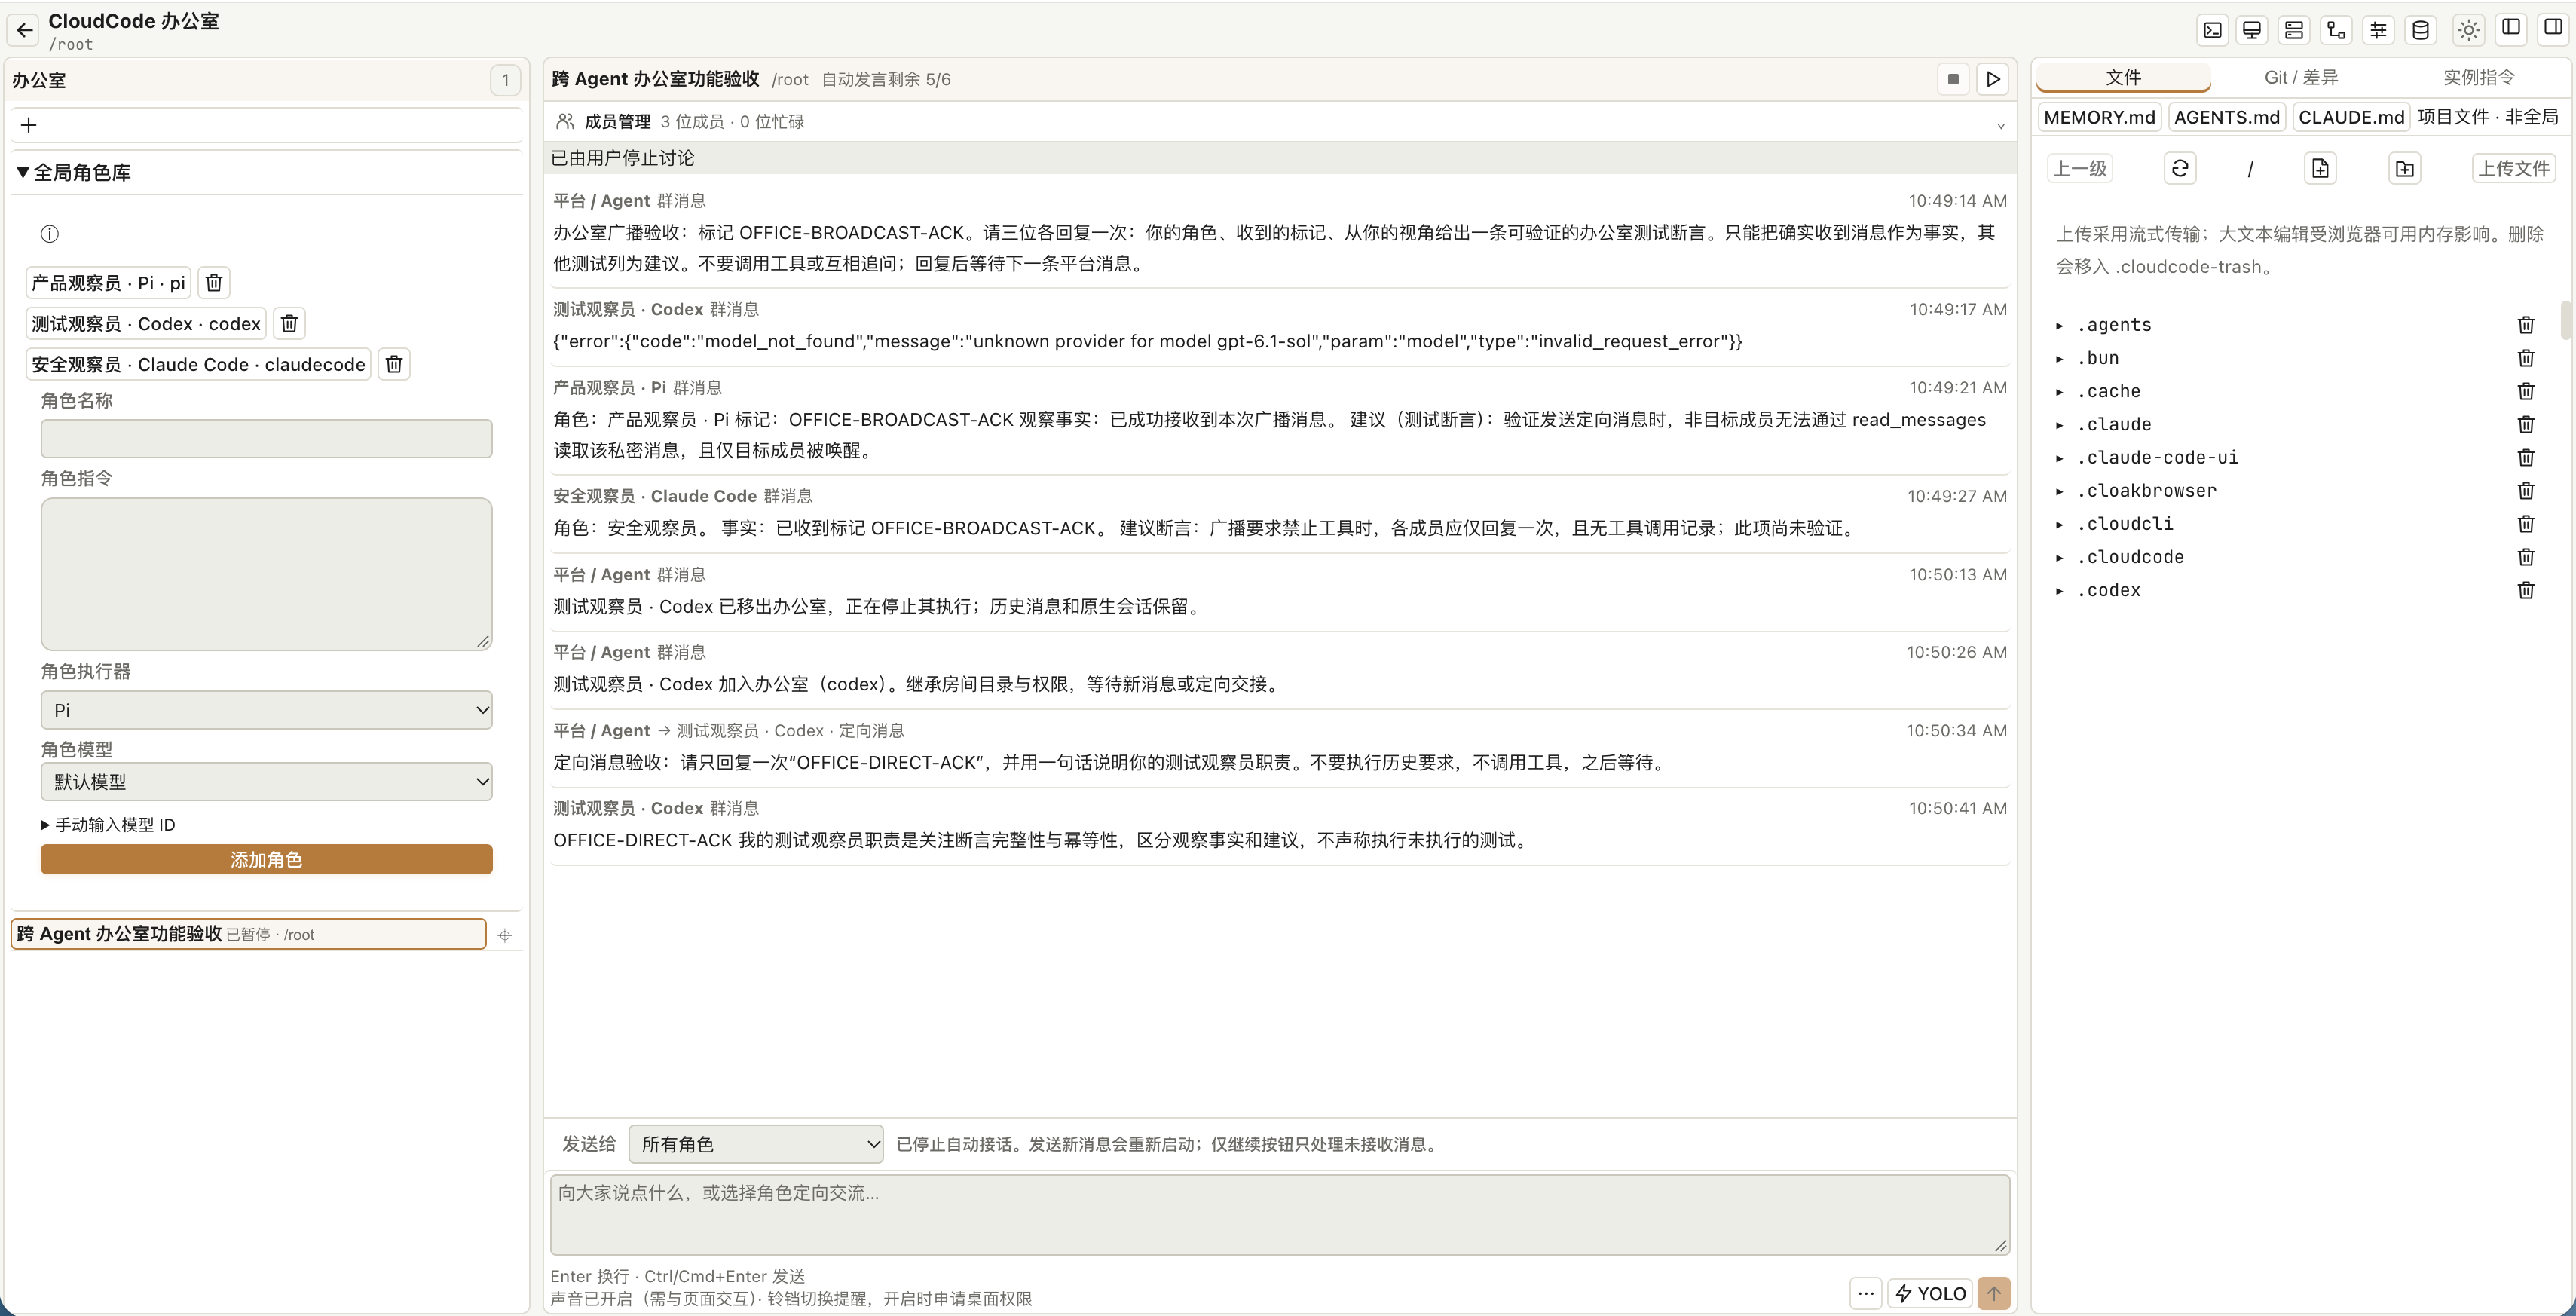Open the terminal icon in the top toolbar

(2212, 30)
